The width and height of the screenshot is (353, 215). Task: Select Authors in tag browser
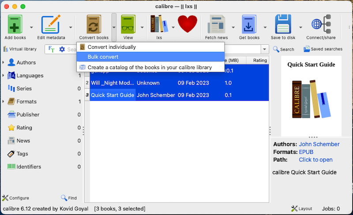pyautogui.click(x=26, y=62)
